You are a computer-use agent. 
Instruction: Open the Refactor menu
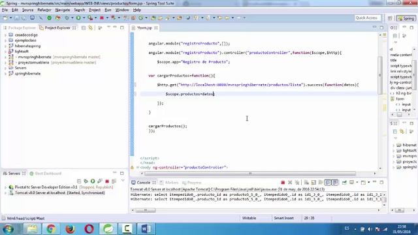pyautogui.click(x=44, y=10)
